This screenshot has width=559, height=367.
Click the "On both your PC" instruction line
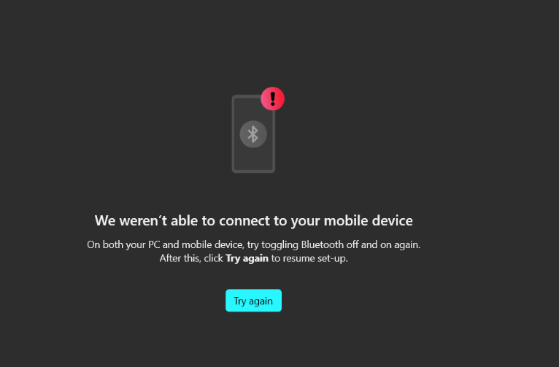tap(253, 244)
